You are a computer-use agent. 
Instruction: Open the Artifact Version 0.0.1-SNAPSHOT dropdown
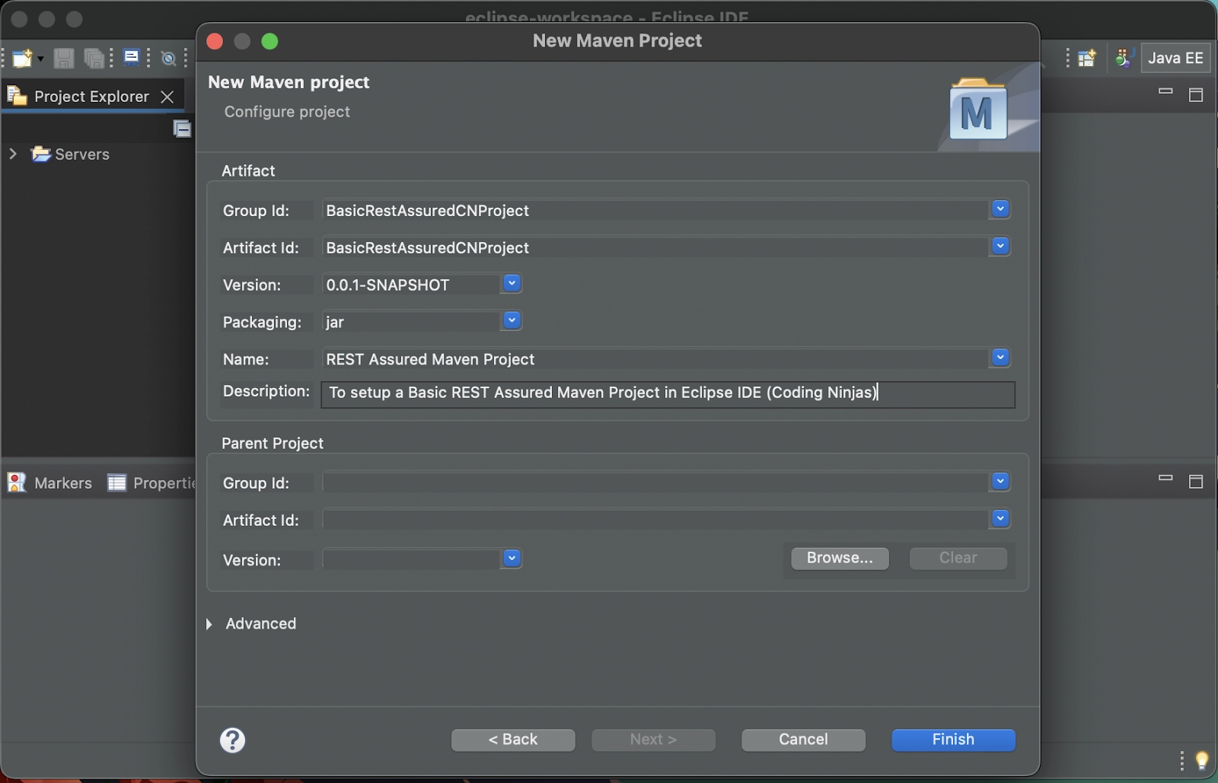pyautogui.click(x=512, y=283)
